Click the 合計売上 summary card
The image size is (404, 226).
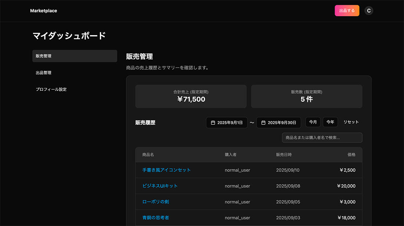click(x=191, y=96)
